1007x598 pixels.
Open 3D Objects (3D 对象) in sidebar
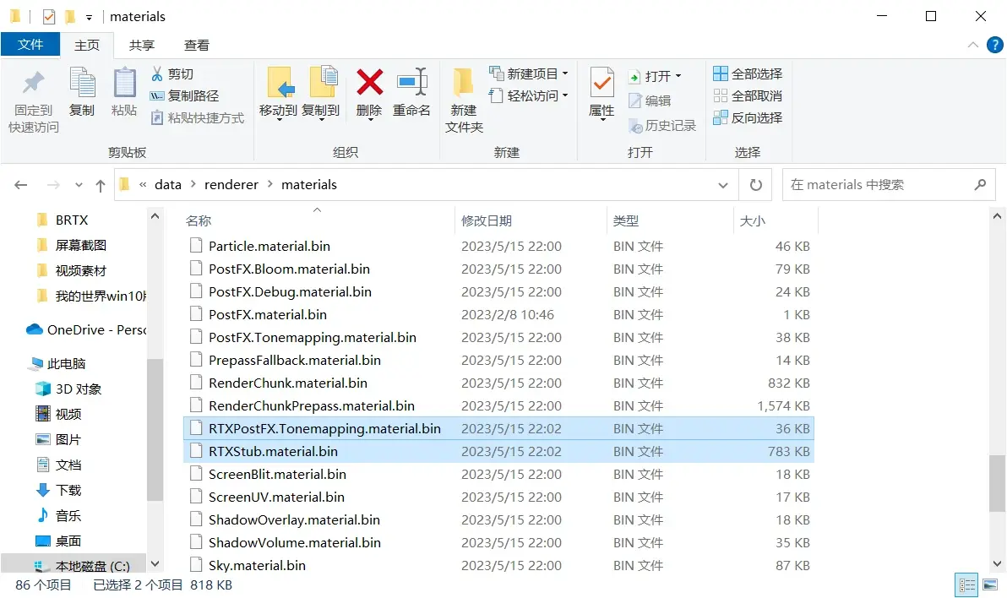68,389
